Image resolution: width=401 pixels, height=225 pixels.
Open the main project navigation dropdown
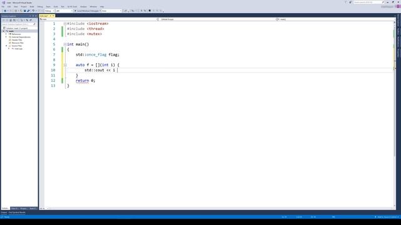pos(98,19)
